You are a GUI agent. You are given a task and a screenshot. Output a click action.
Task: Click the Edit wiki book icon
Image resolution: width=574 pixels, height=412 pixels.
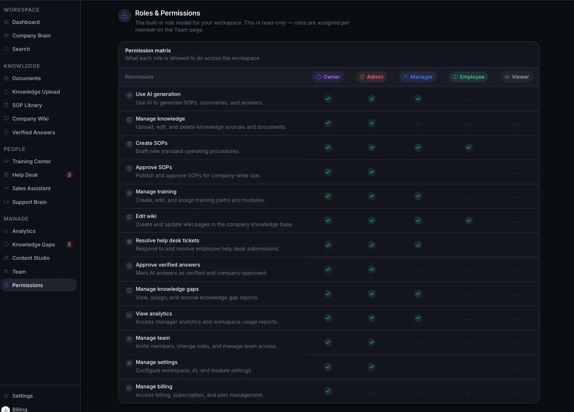tap(129, 217)
